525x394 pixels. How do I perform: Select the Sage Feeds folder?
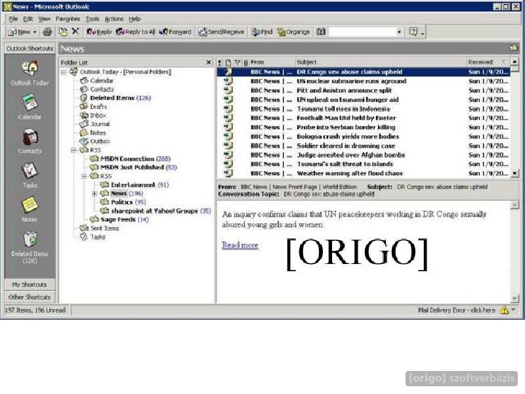tap(119, 219)
